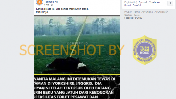Switch language to Русский
Screen dimensions: 176x99
click(x=143, y=2)
